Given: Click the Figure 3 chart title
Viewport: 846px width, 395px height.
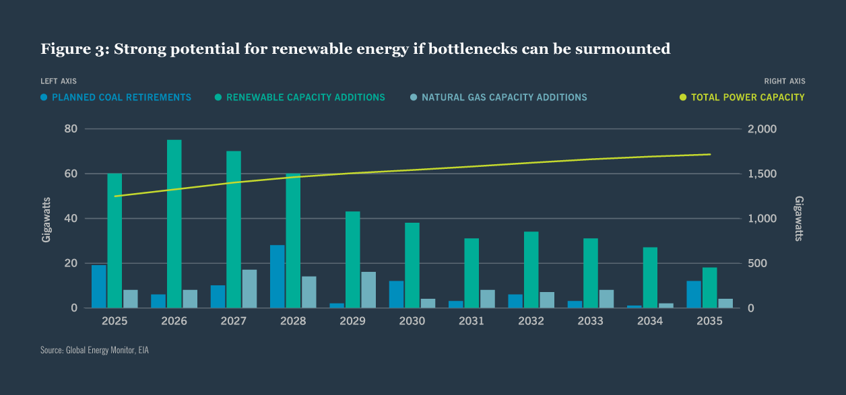Looking at the screenshot, I should tap(356, 48).
